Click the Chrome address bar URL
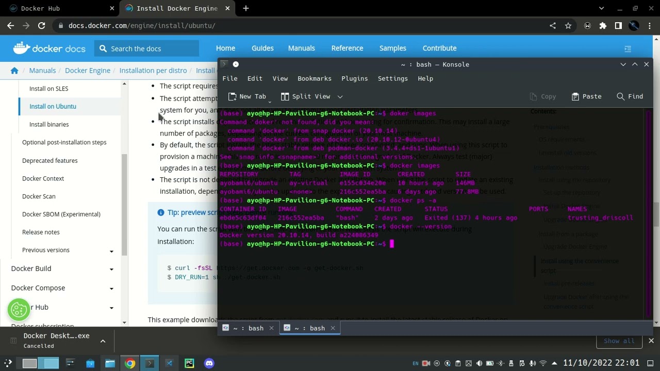This screenshot has height=371, width=660. click(142, 25)
